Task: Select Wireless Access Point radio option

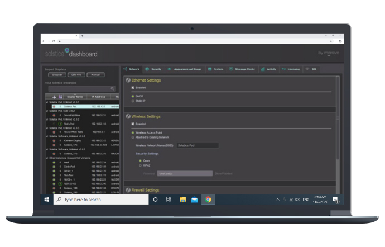Action: click(x=133, y=132)
